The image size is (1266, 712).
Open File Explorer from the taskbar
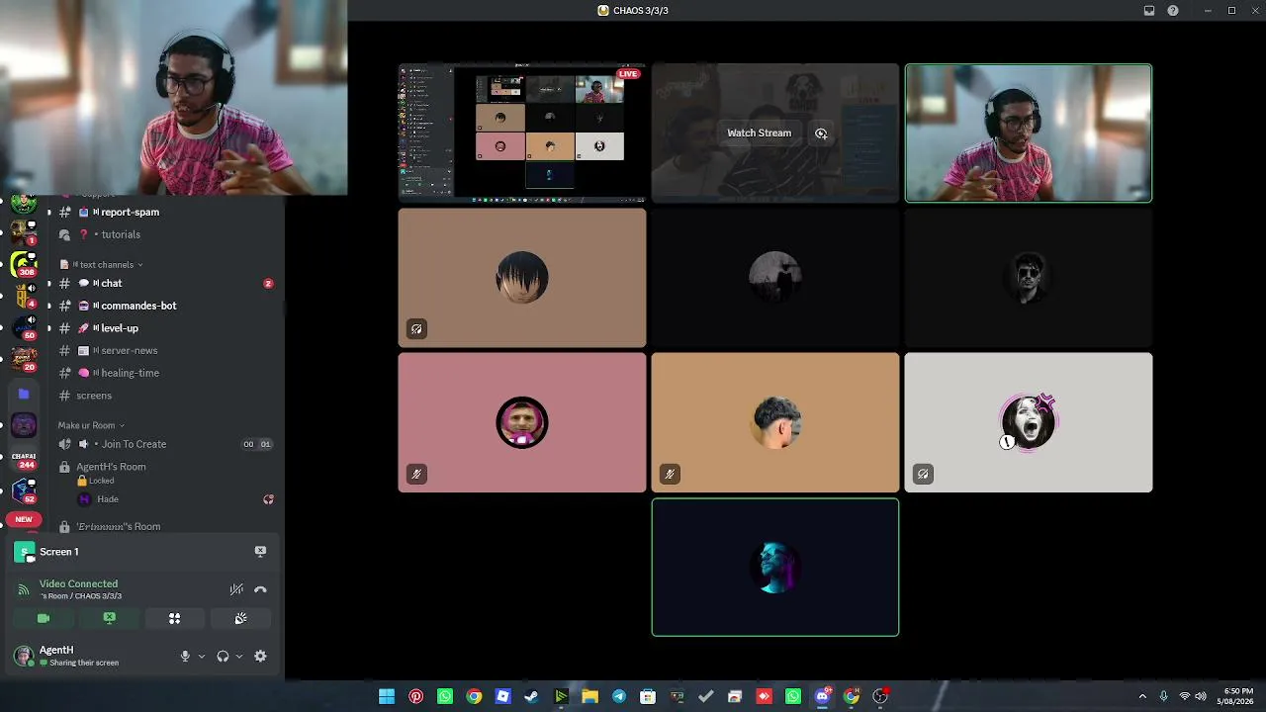(x=589, y=696)
